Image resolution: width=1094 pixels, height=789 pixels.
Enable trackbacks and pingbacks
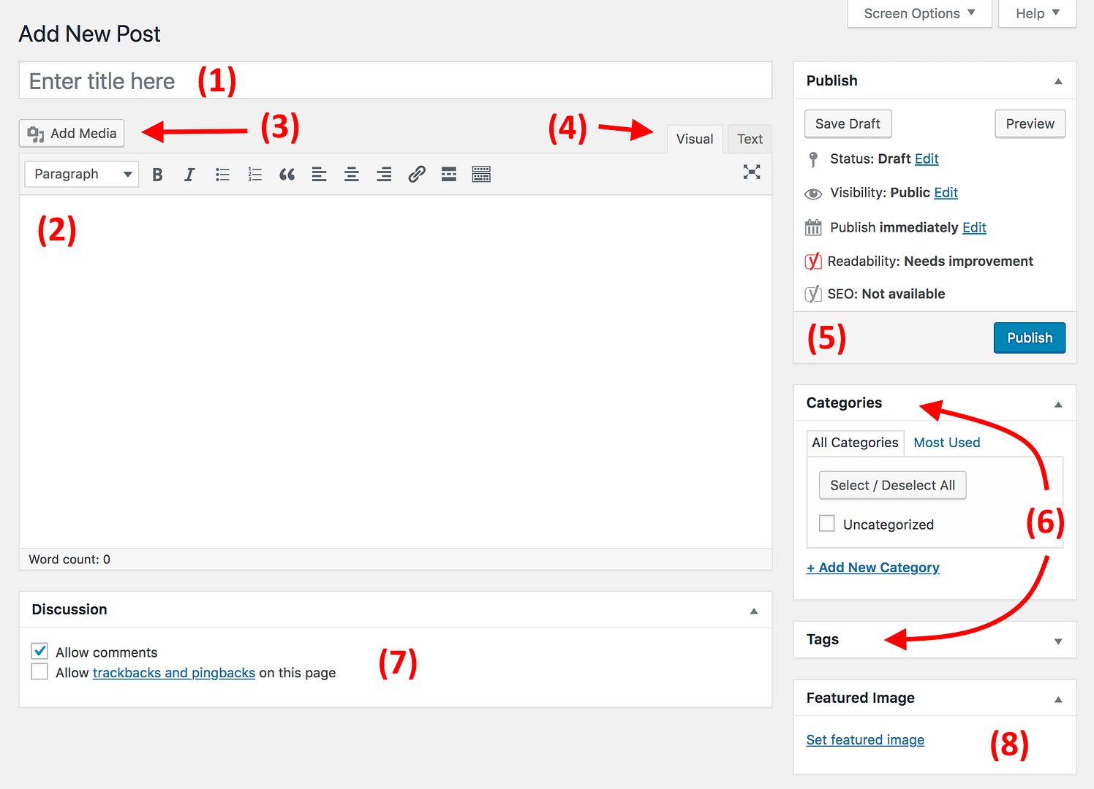click(39, 671)
